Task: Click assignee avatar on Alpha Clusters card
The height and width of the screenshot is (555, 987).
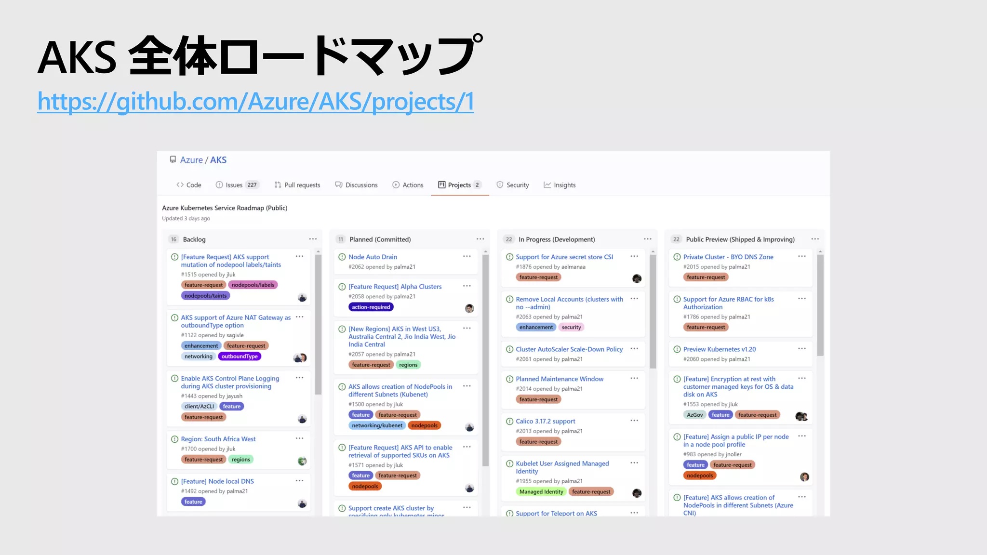Action: [469, 308]
